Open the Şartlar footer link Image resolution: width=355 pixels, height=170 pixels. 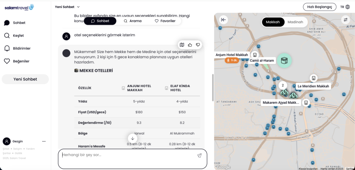7,153
